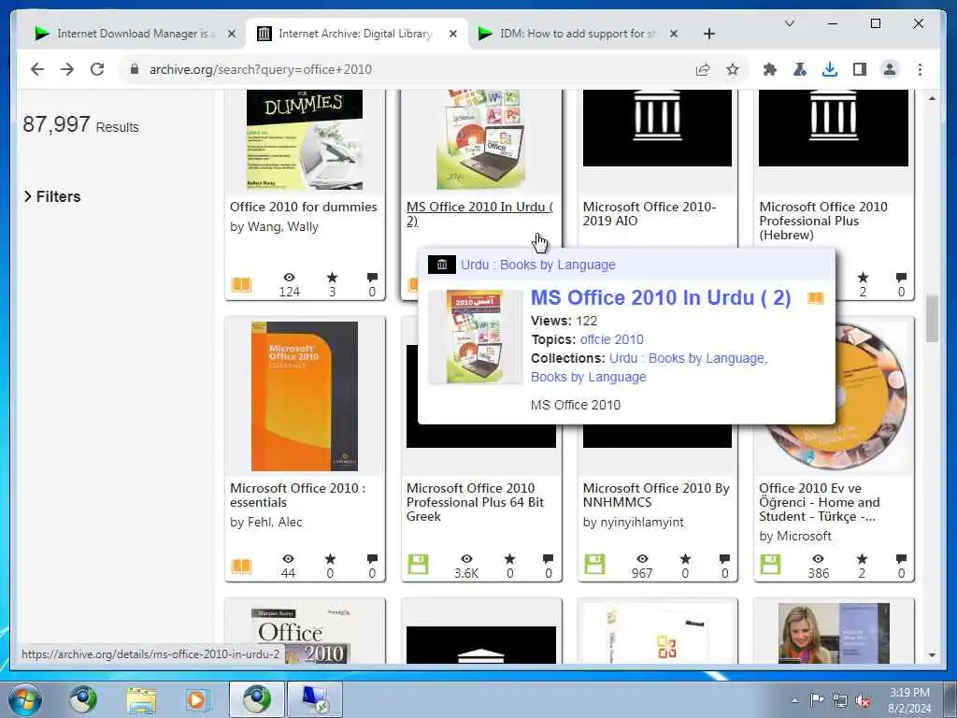Open Office 2010 Ev ve Öğrenci item title
This screenshot has height=718, width=957.
coord(819,502)
